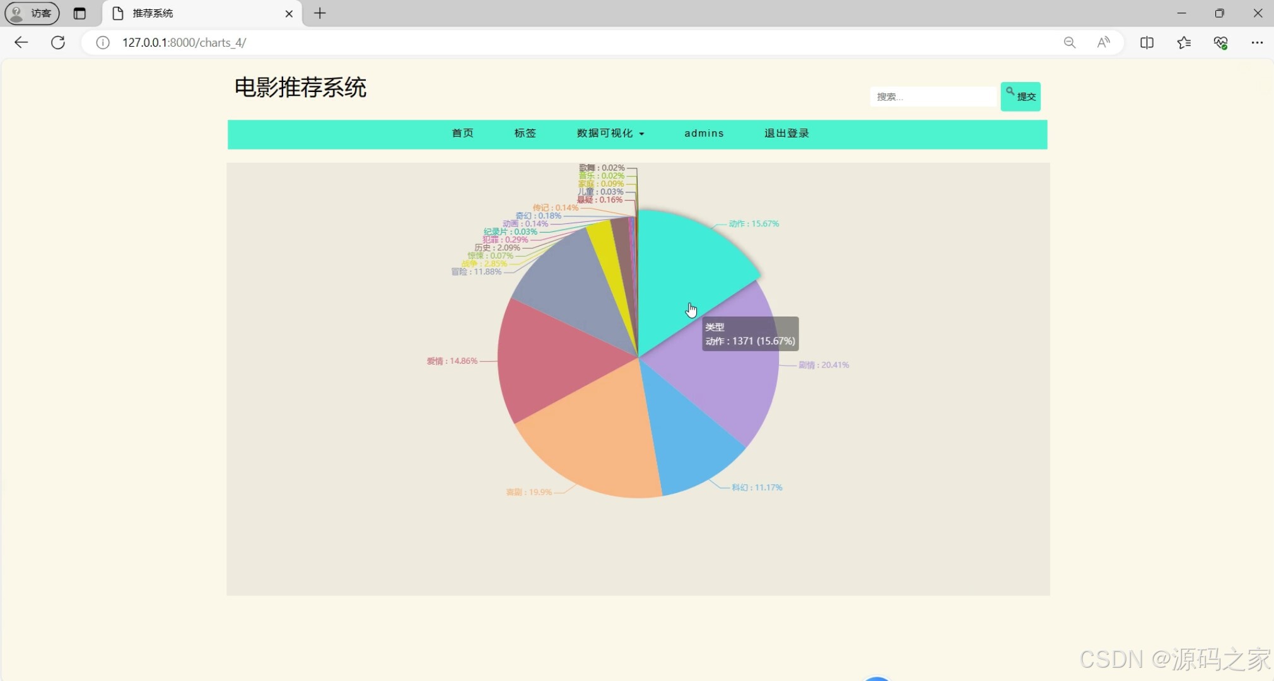This screenshot has height=681, width=1274.
Task: Activate the read aloud icon
Action: (1103, 42)
